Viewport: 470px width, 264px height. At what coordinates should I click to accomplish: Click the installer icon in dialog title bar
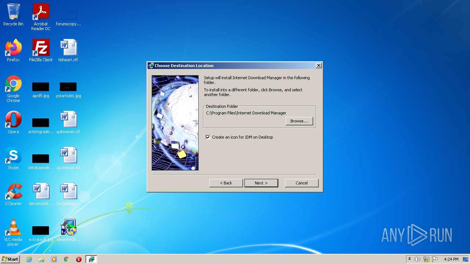(x=151, y=66)
